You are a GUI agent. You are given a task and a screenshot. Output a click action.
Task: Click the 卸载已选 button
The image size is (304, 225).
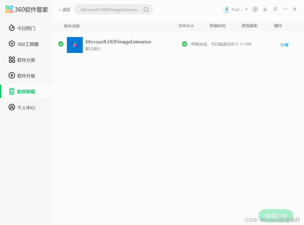[x=276, y=216]
